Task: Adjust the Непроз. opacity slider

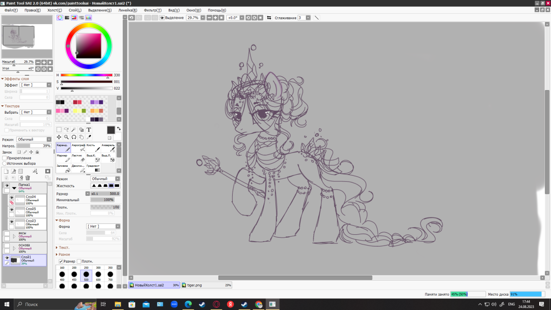Action: pyautogui.click(x=34, y=146)
